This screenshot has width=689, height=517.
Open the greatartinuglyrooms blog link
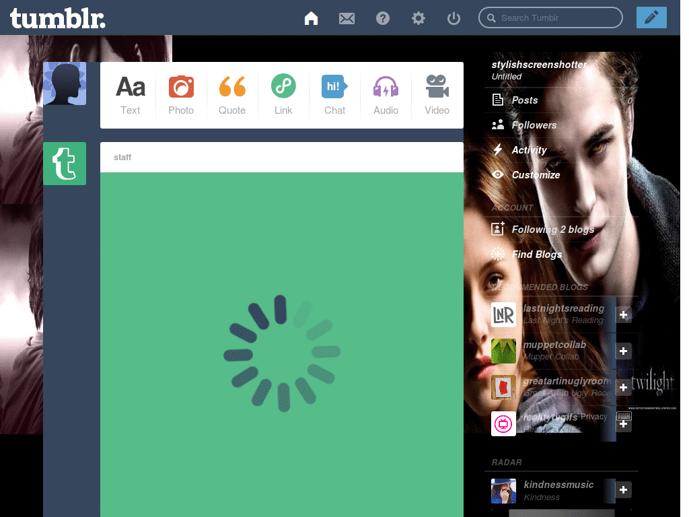click(567, 381)
